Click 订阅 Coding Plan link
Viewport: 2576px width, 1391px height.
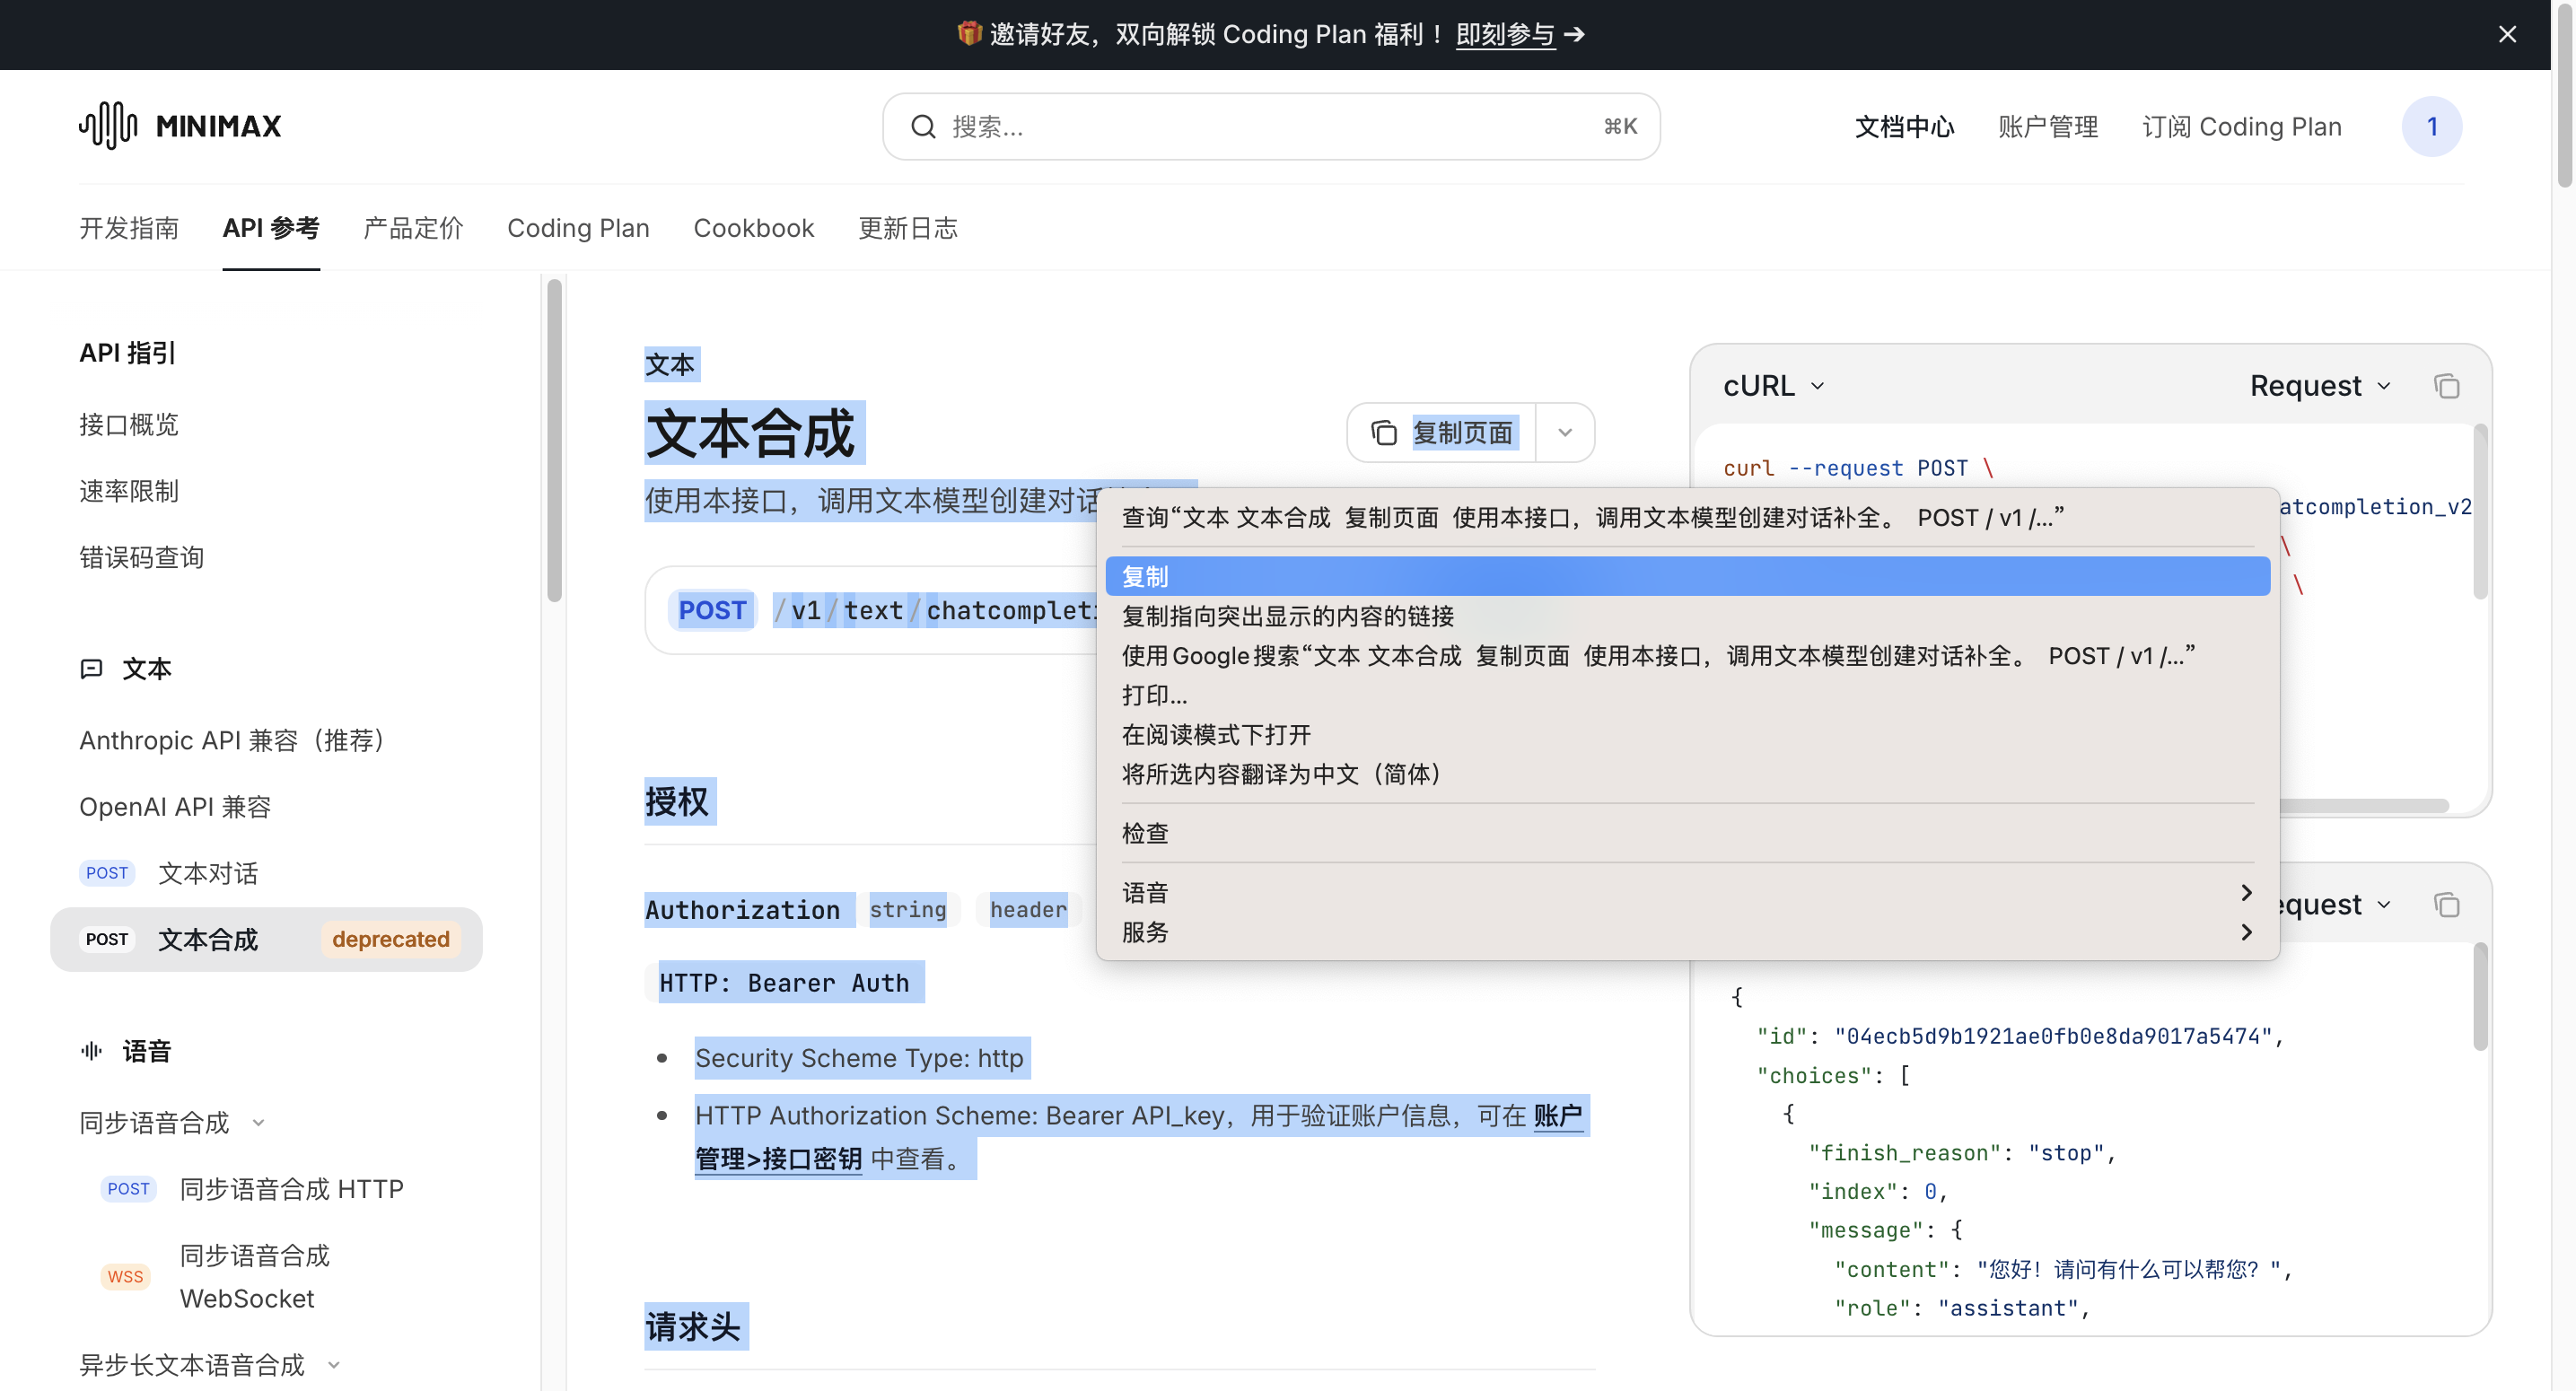point(2241,127)
